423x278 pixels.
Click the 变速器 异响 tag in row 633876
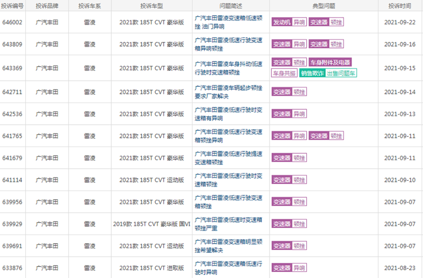coord(289,268)
